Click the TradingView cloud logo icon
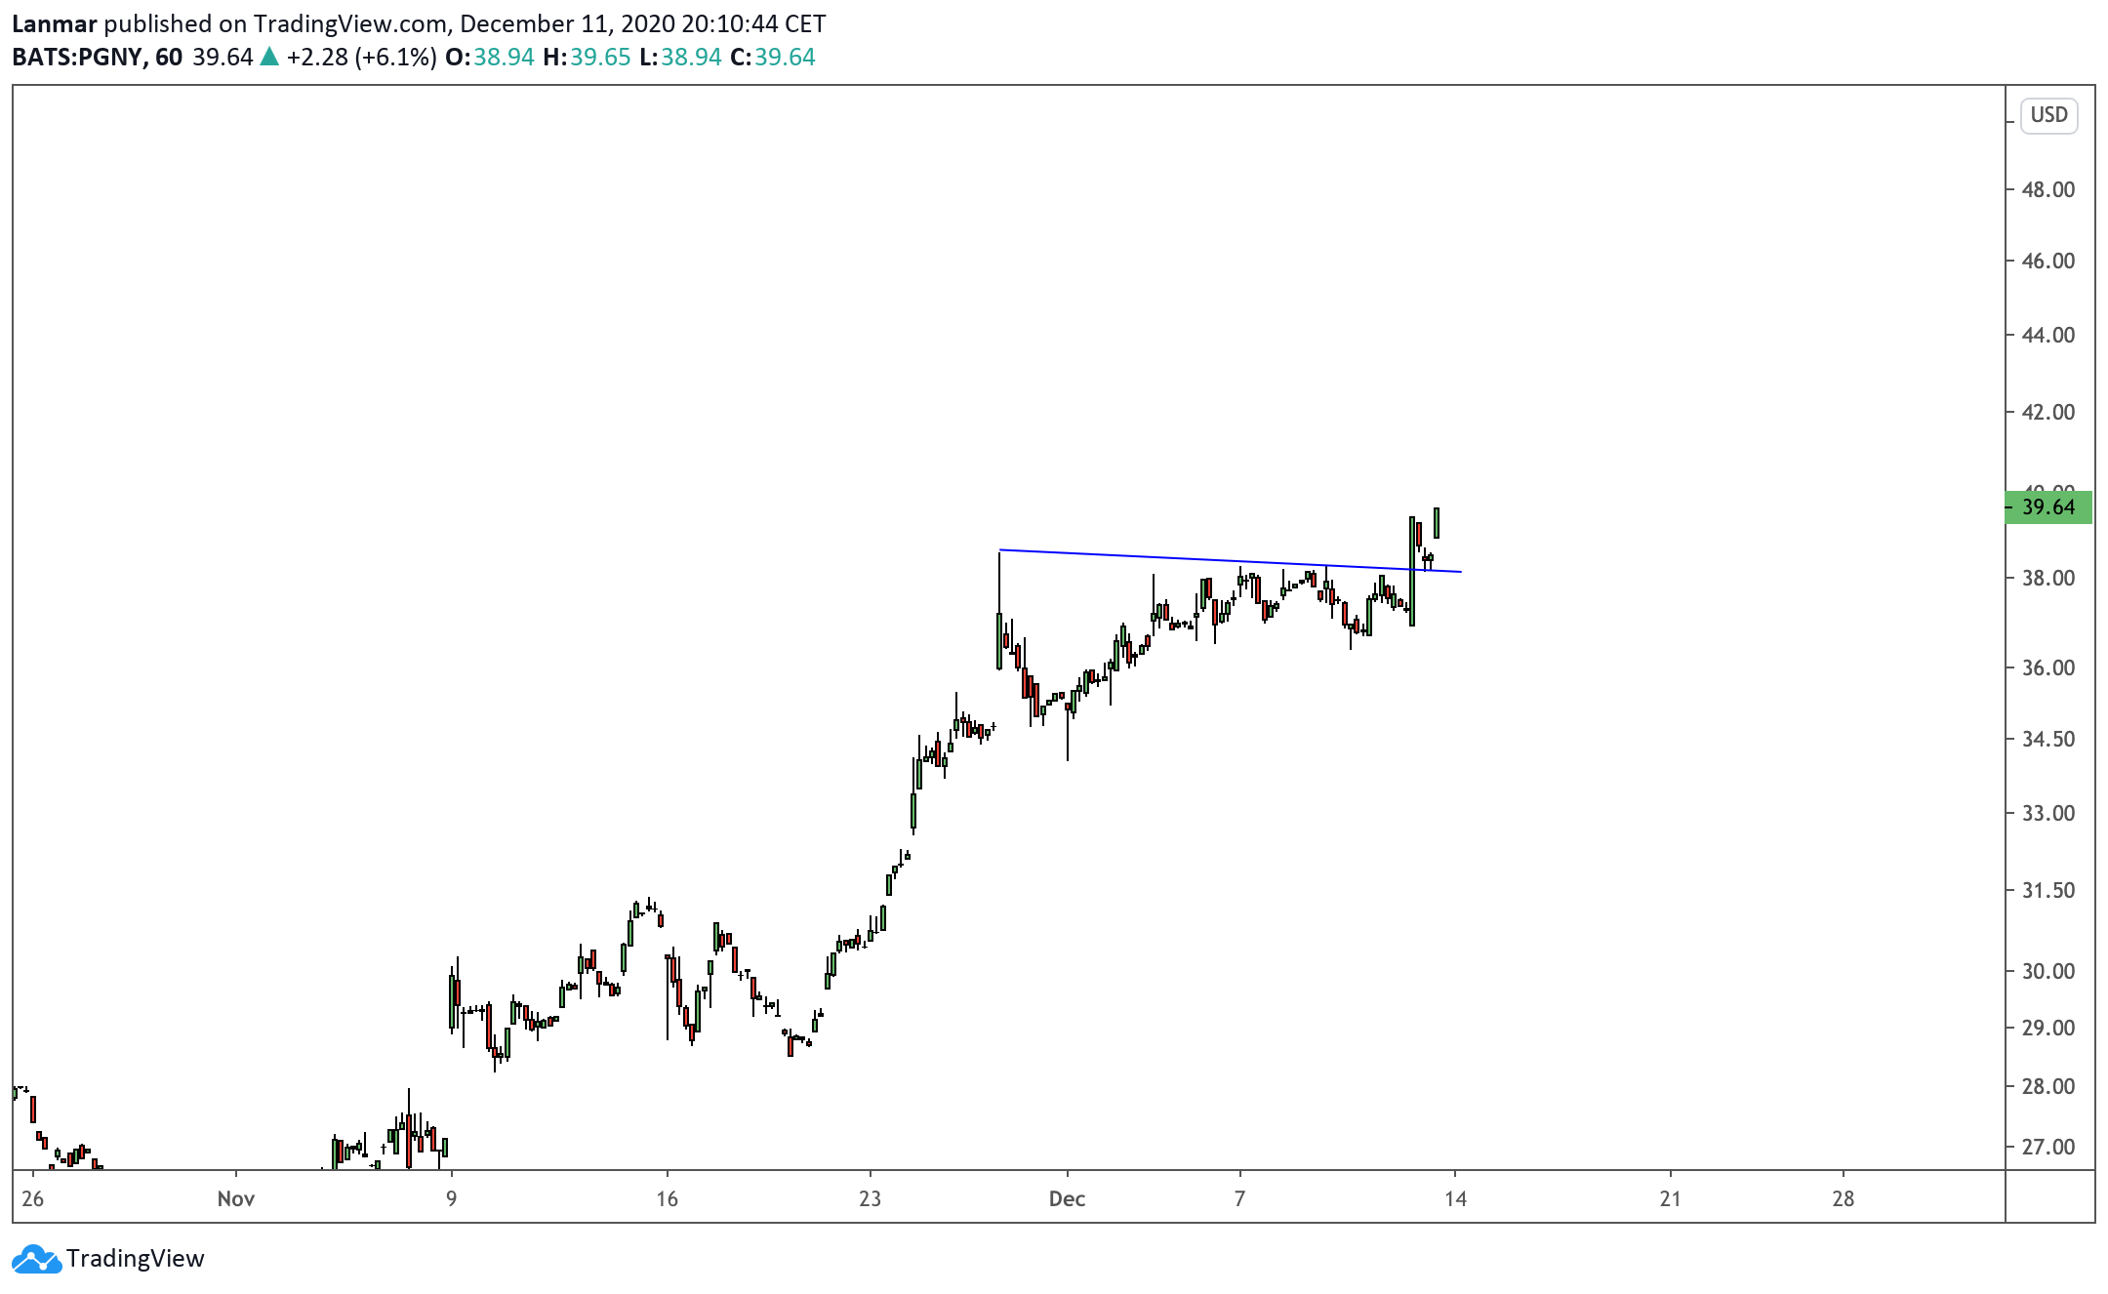 coord(37,1259)
